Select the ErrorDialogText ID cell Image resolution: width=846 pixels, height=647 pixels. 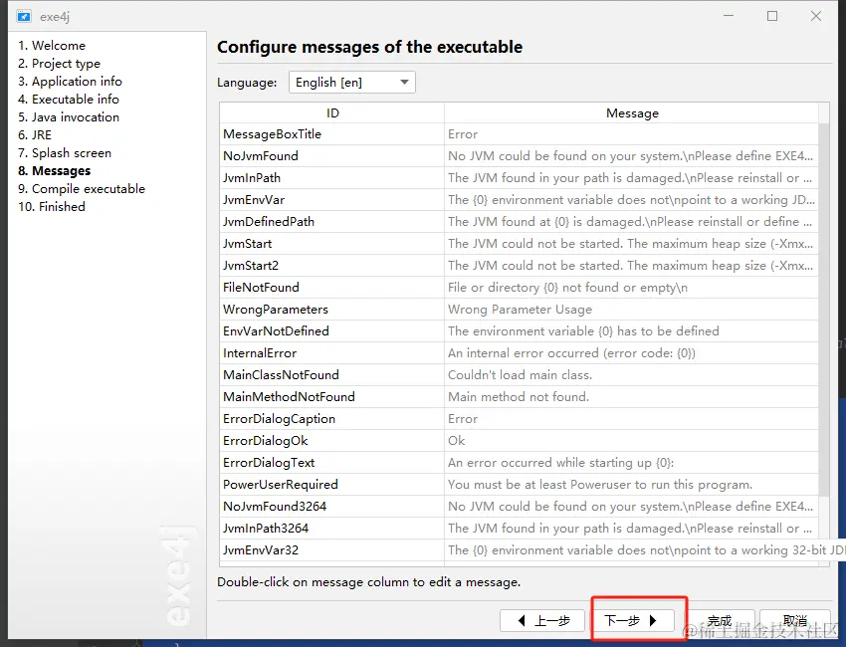click(332, 463)
